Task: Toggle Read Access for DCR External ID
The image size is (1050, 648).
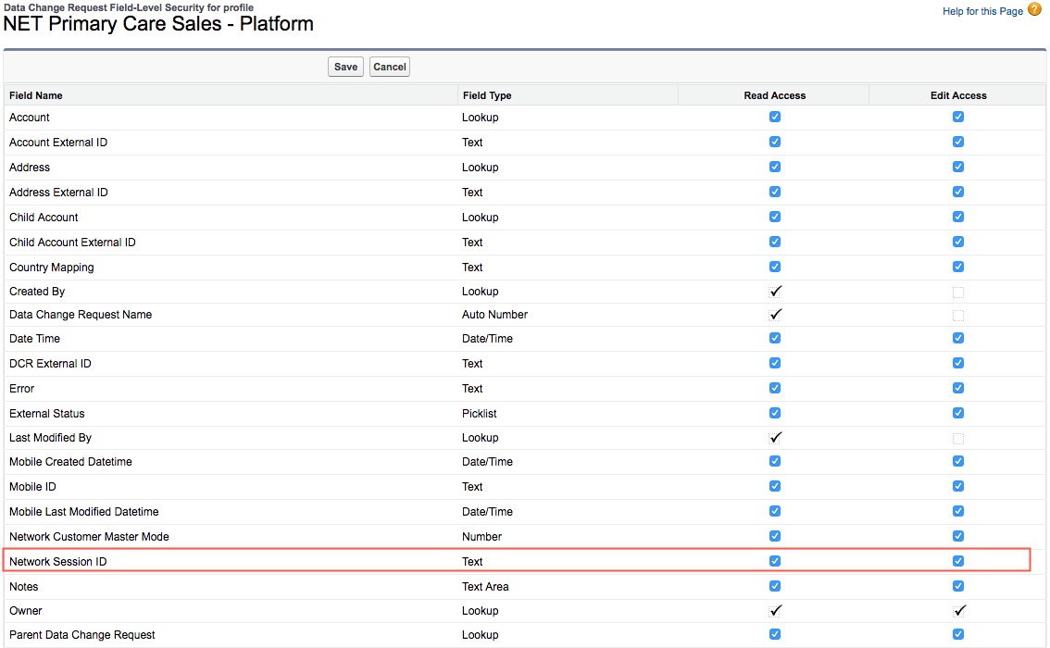Action: pyautogui.click(x=775, y=363)
